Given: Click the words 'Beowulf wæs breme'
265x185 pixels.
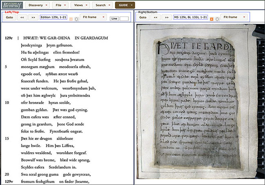Looking at the screenshot, I should coord(38,160).
